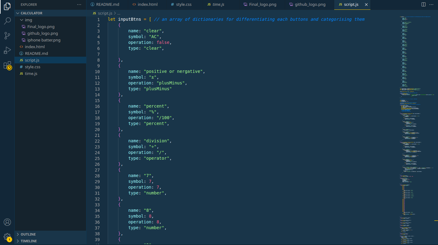Expand the OUTLINE section
The image size is (438, 245).
(x=50, y=234)
